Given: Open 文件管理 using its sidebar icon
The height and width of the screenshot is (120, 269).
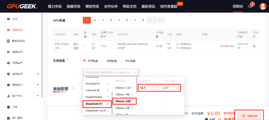Looking at the screenshot, I should click(8, 63).
